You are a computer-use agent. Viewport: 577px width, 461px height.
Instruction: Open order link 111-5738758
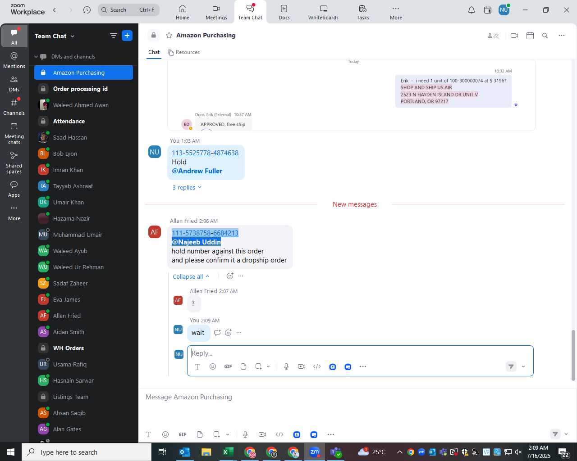tap(191, 233)
